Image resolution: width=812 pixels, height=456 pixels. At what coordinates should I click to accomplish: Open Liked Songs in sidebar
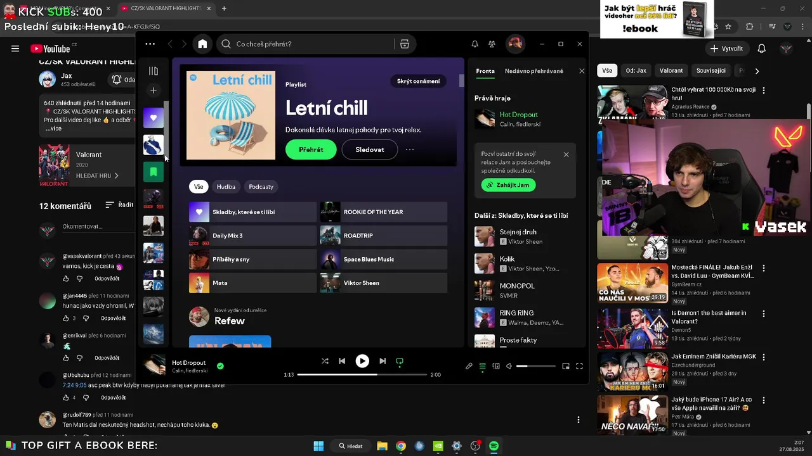pos(154,118)
